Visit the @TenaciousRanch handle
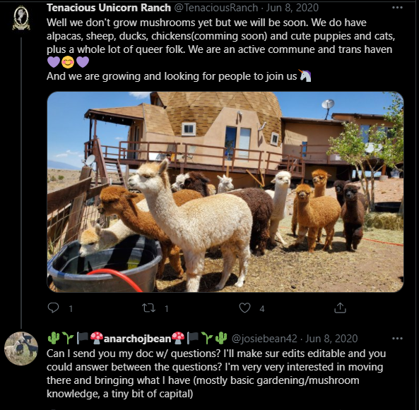The image size is (419, 410). pos(216,8)
